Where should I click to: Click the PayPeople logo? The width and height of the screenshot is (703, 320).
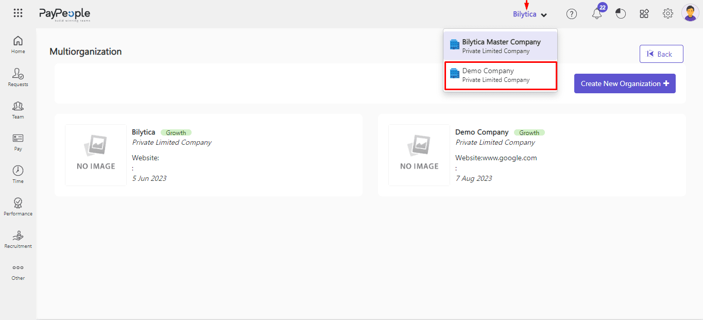coord(64,14)
